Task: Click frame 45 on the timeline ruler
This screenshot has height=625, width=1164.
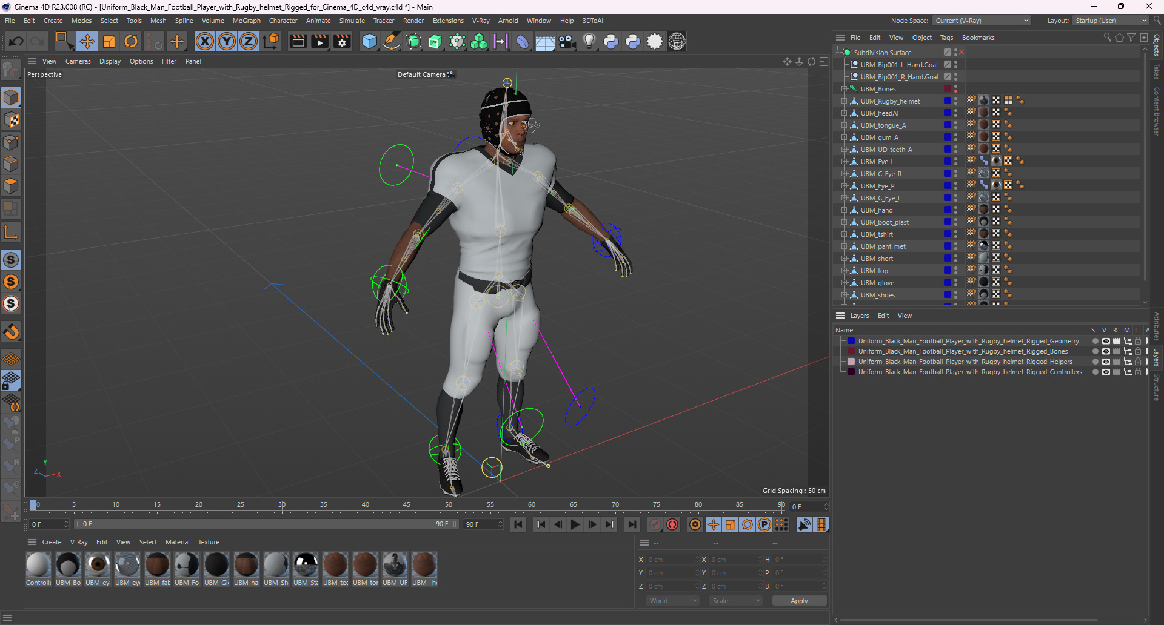Action: coord(407,505)
